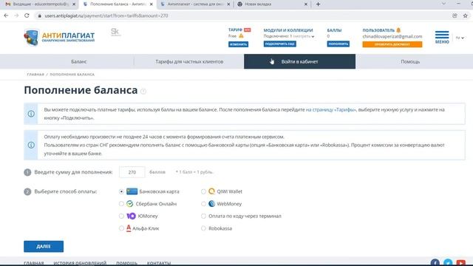Click the ДАЛЕЕ button

click(44, 246)
